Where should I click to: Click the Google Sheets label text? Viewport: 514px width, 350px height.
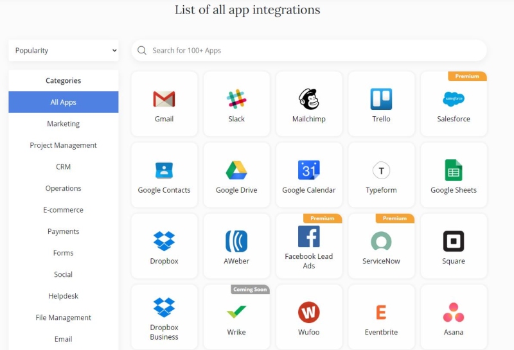point(454,190)
